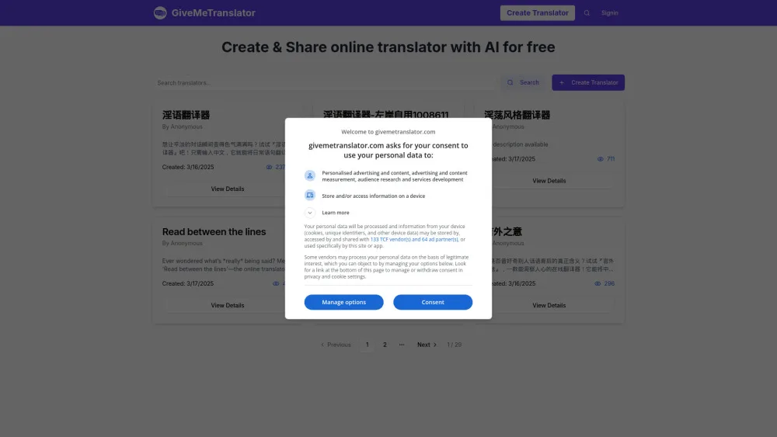Click the Read between the lines title
The image size is (777, 437).
214,231
